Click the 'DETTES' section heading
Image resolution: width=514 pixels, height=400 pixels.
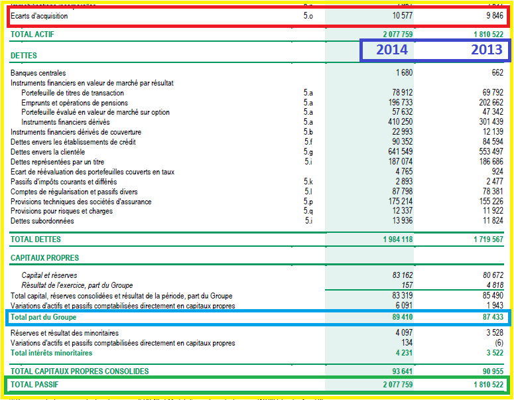pyautogui.click(x=24, y=56)
